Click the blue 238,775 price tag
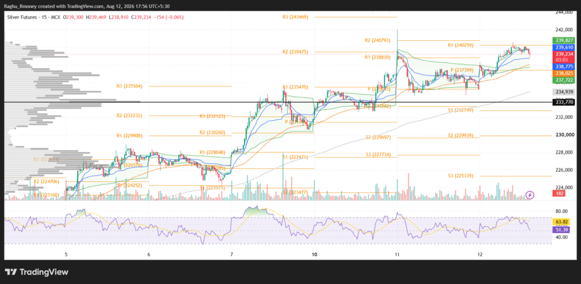 point(563,67)
